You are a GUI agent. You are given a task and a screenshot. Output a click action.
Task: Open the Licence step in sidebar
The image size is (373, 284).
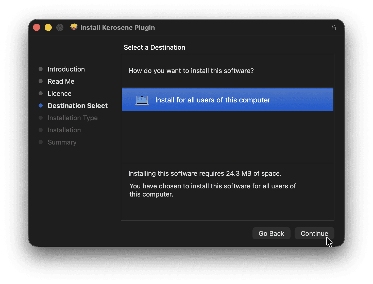[59, 94]
